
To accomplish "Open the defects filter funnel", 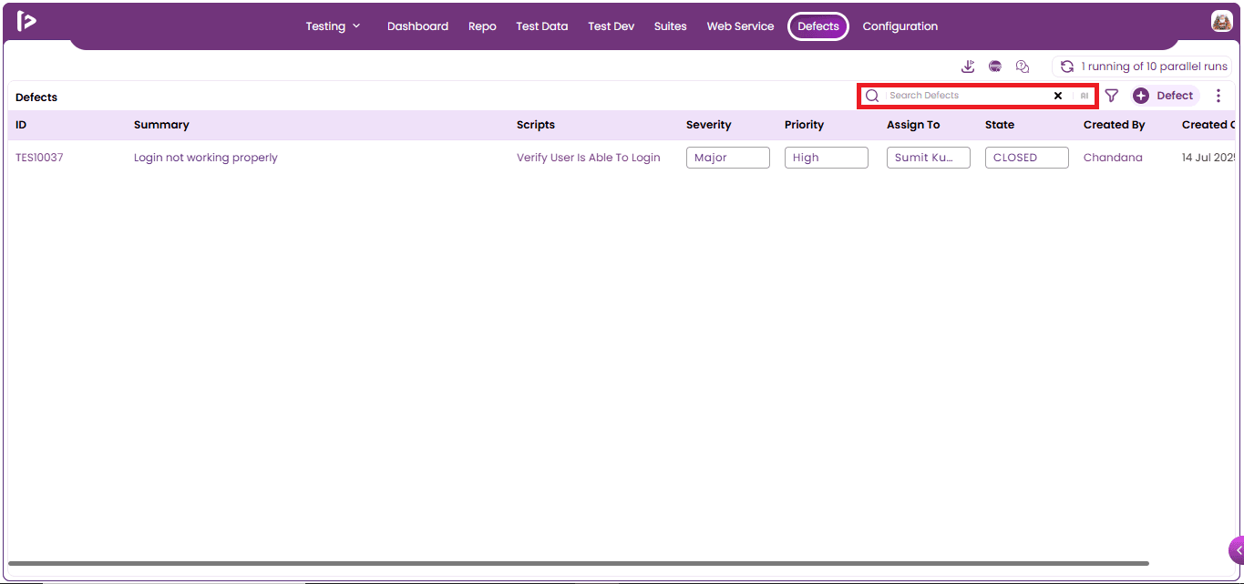I will point(1112,96).
